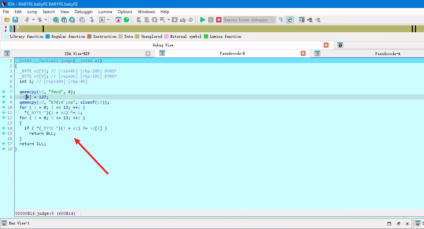
Task: Open the Lumina menu
Action: [x=105, y=12]
